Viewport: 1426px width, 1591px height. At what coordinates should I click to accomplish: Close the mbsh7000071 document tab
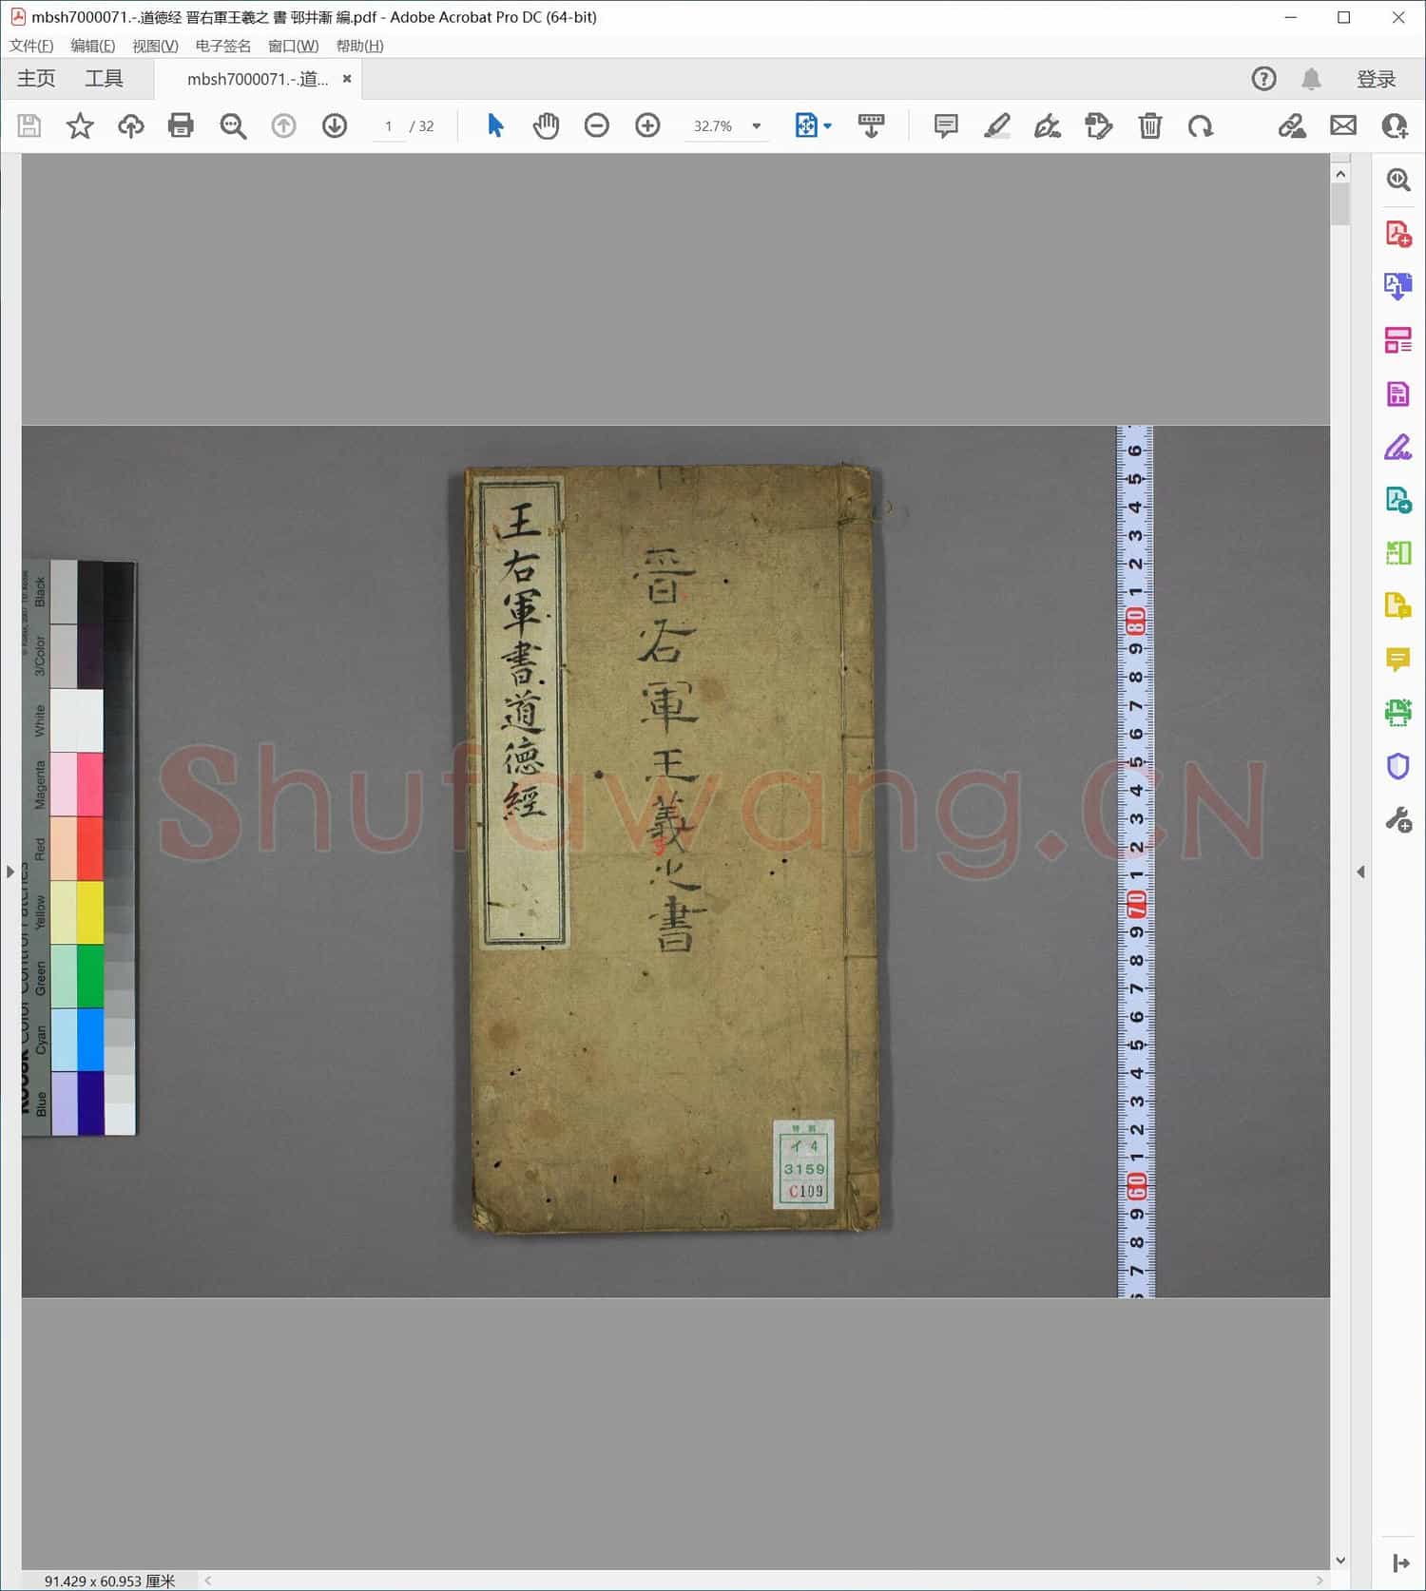[347, 79]
